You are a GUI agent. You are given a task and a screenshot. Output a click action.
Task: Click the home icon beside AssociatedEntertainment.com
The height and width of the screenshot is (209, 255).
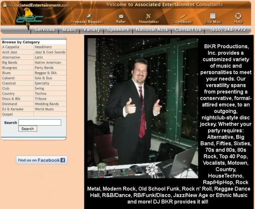pos(5,5)
